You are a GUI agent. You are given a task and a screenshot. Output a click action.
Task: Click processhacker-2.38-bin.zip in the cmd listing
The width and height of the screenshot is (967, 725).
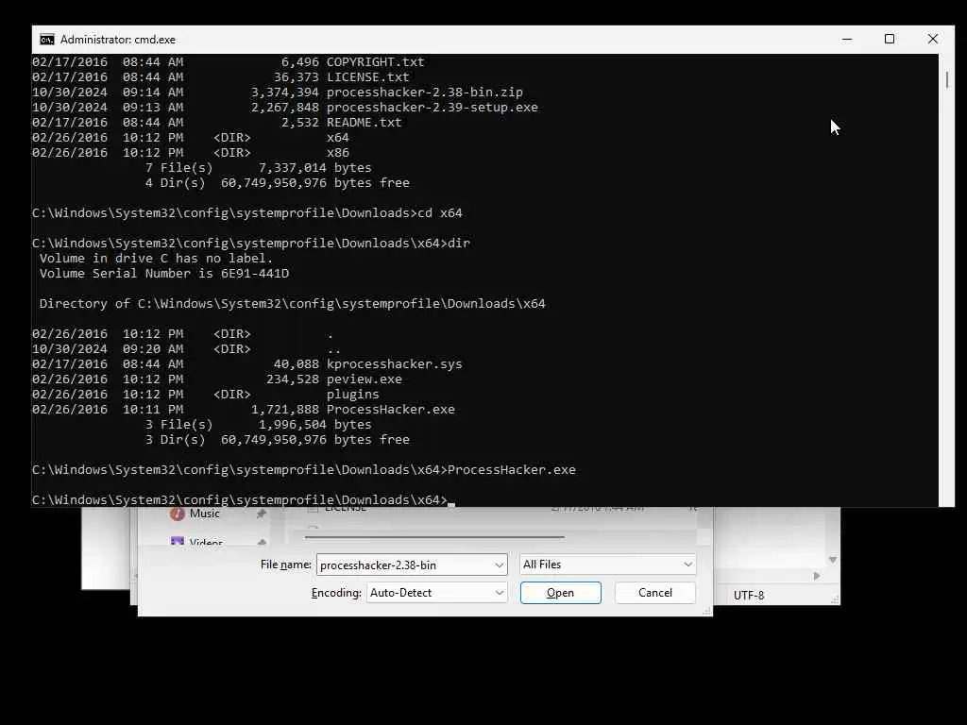pos(424,93)
